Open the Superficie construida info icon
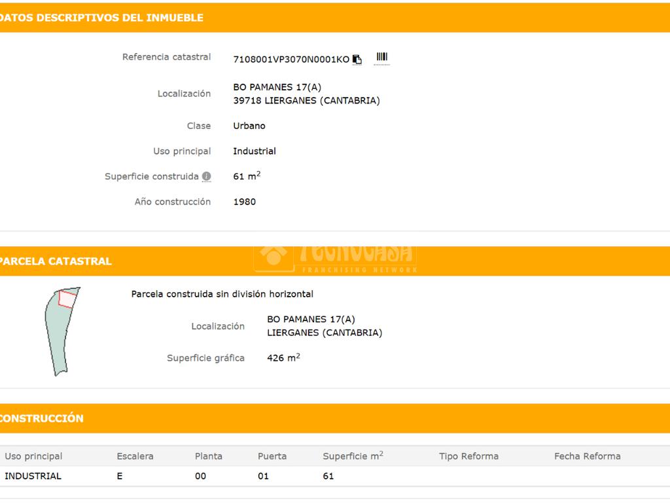Image resolution: width=670 pixels, height=503 pixels. pyautogui.click(x=206, y=177)
